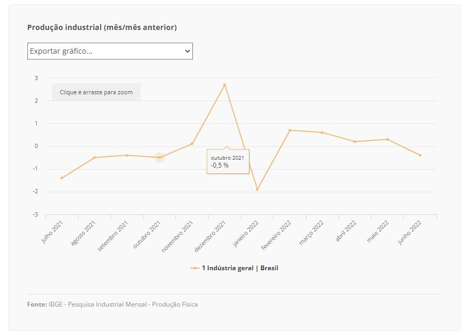Select the março 2022 data point
This screenshot has width=467, height=335.
tap(322, 133)
